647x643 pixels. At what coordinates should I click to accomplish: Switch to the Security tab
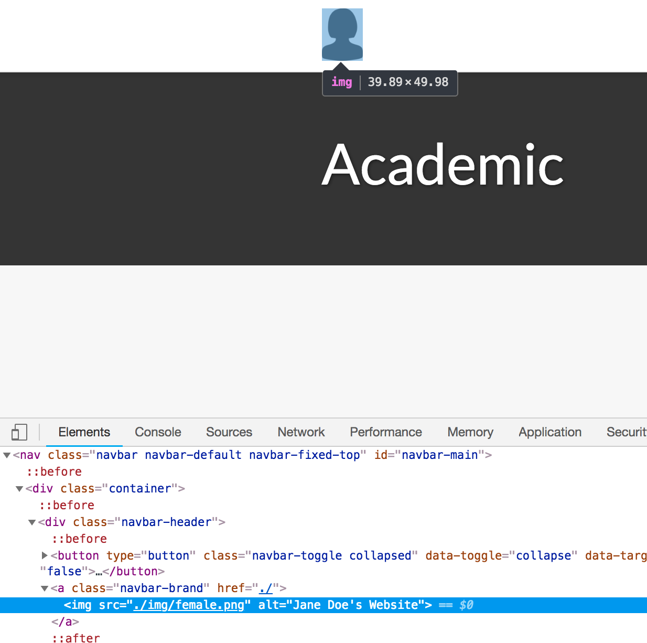pos(628,432)
